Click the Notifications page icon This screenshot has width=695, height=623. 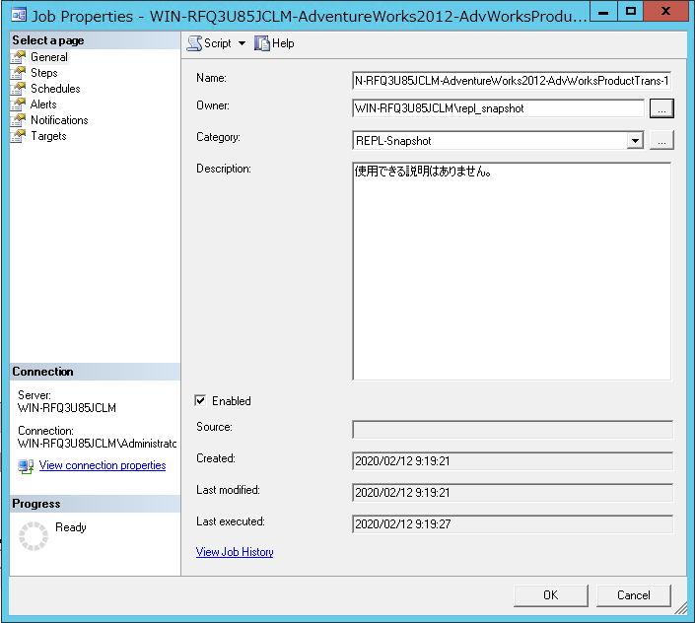(18, 120)
